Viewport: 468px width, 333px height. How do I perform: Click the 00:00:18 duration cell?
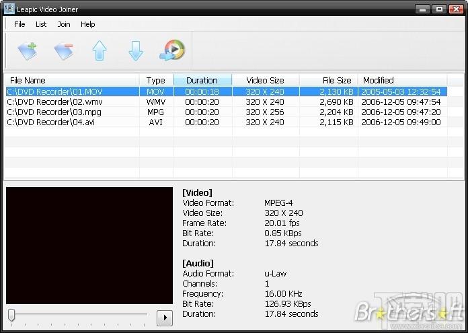[202, 91]
